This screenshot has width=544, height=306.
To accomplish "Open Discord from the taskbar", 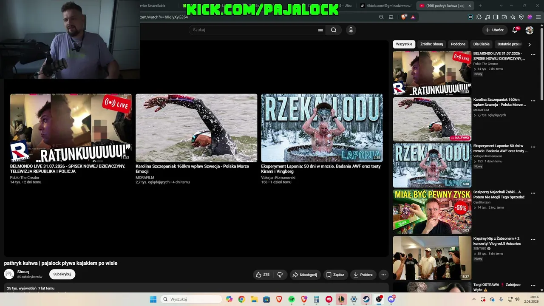I will (x=391, y=299).
